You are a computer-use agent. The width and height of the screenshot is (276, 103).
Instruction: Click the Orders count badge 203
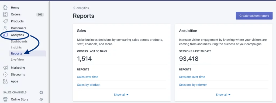click(40, 15)
